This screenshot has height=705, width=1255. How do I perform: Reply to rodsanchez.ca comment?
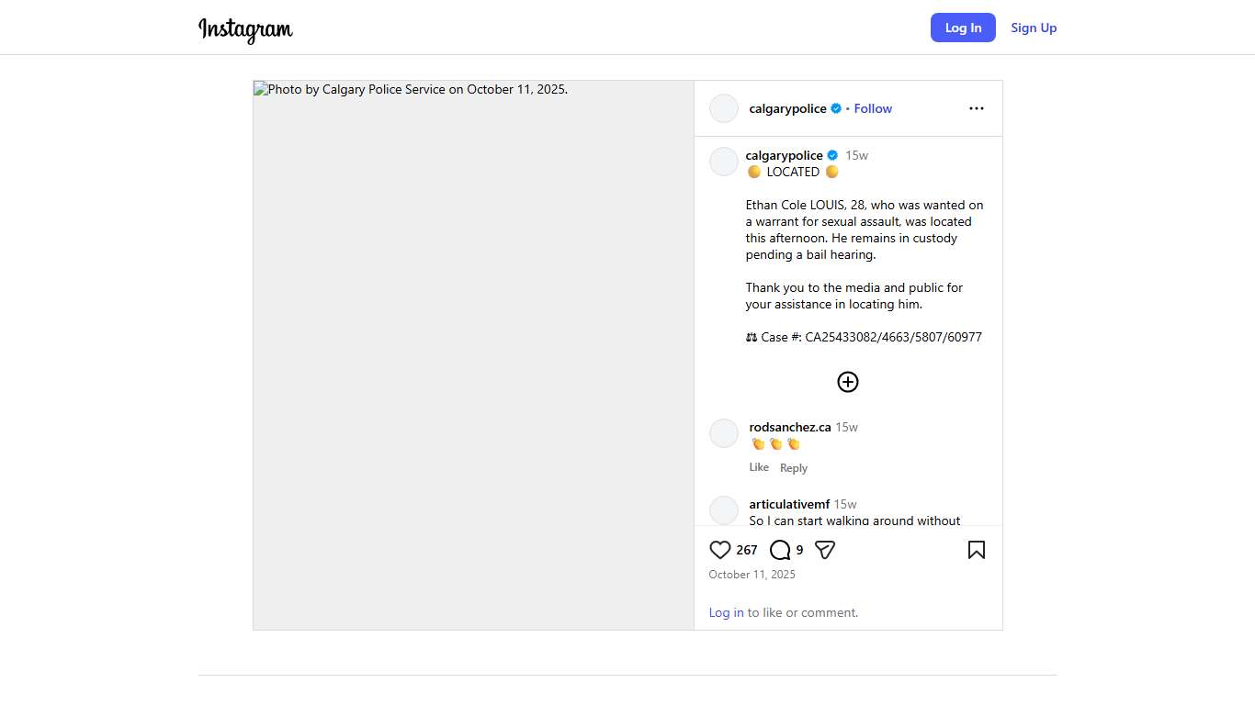point(794,468)
